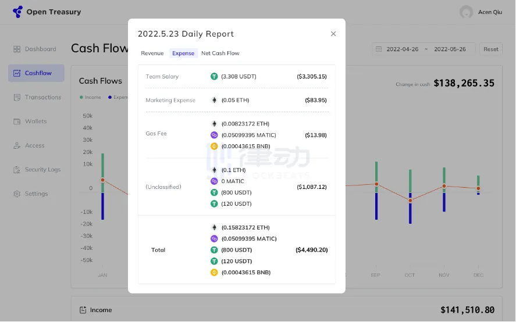Click the Dashboard icon in sidebar
The image size is (516, 322).
17,49
